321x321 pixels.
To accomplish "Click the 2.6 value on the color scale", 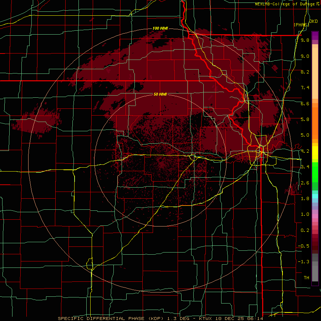I will click(305, 183).
